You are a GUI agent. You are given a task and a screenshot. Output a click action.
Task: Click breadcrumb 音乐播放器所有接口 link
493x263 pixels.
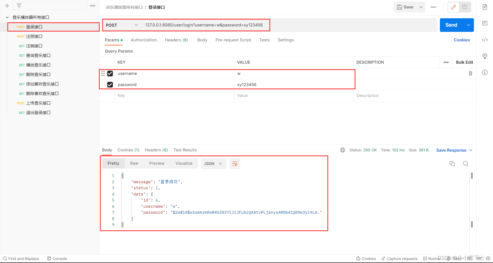[x=124, y=7]
